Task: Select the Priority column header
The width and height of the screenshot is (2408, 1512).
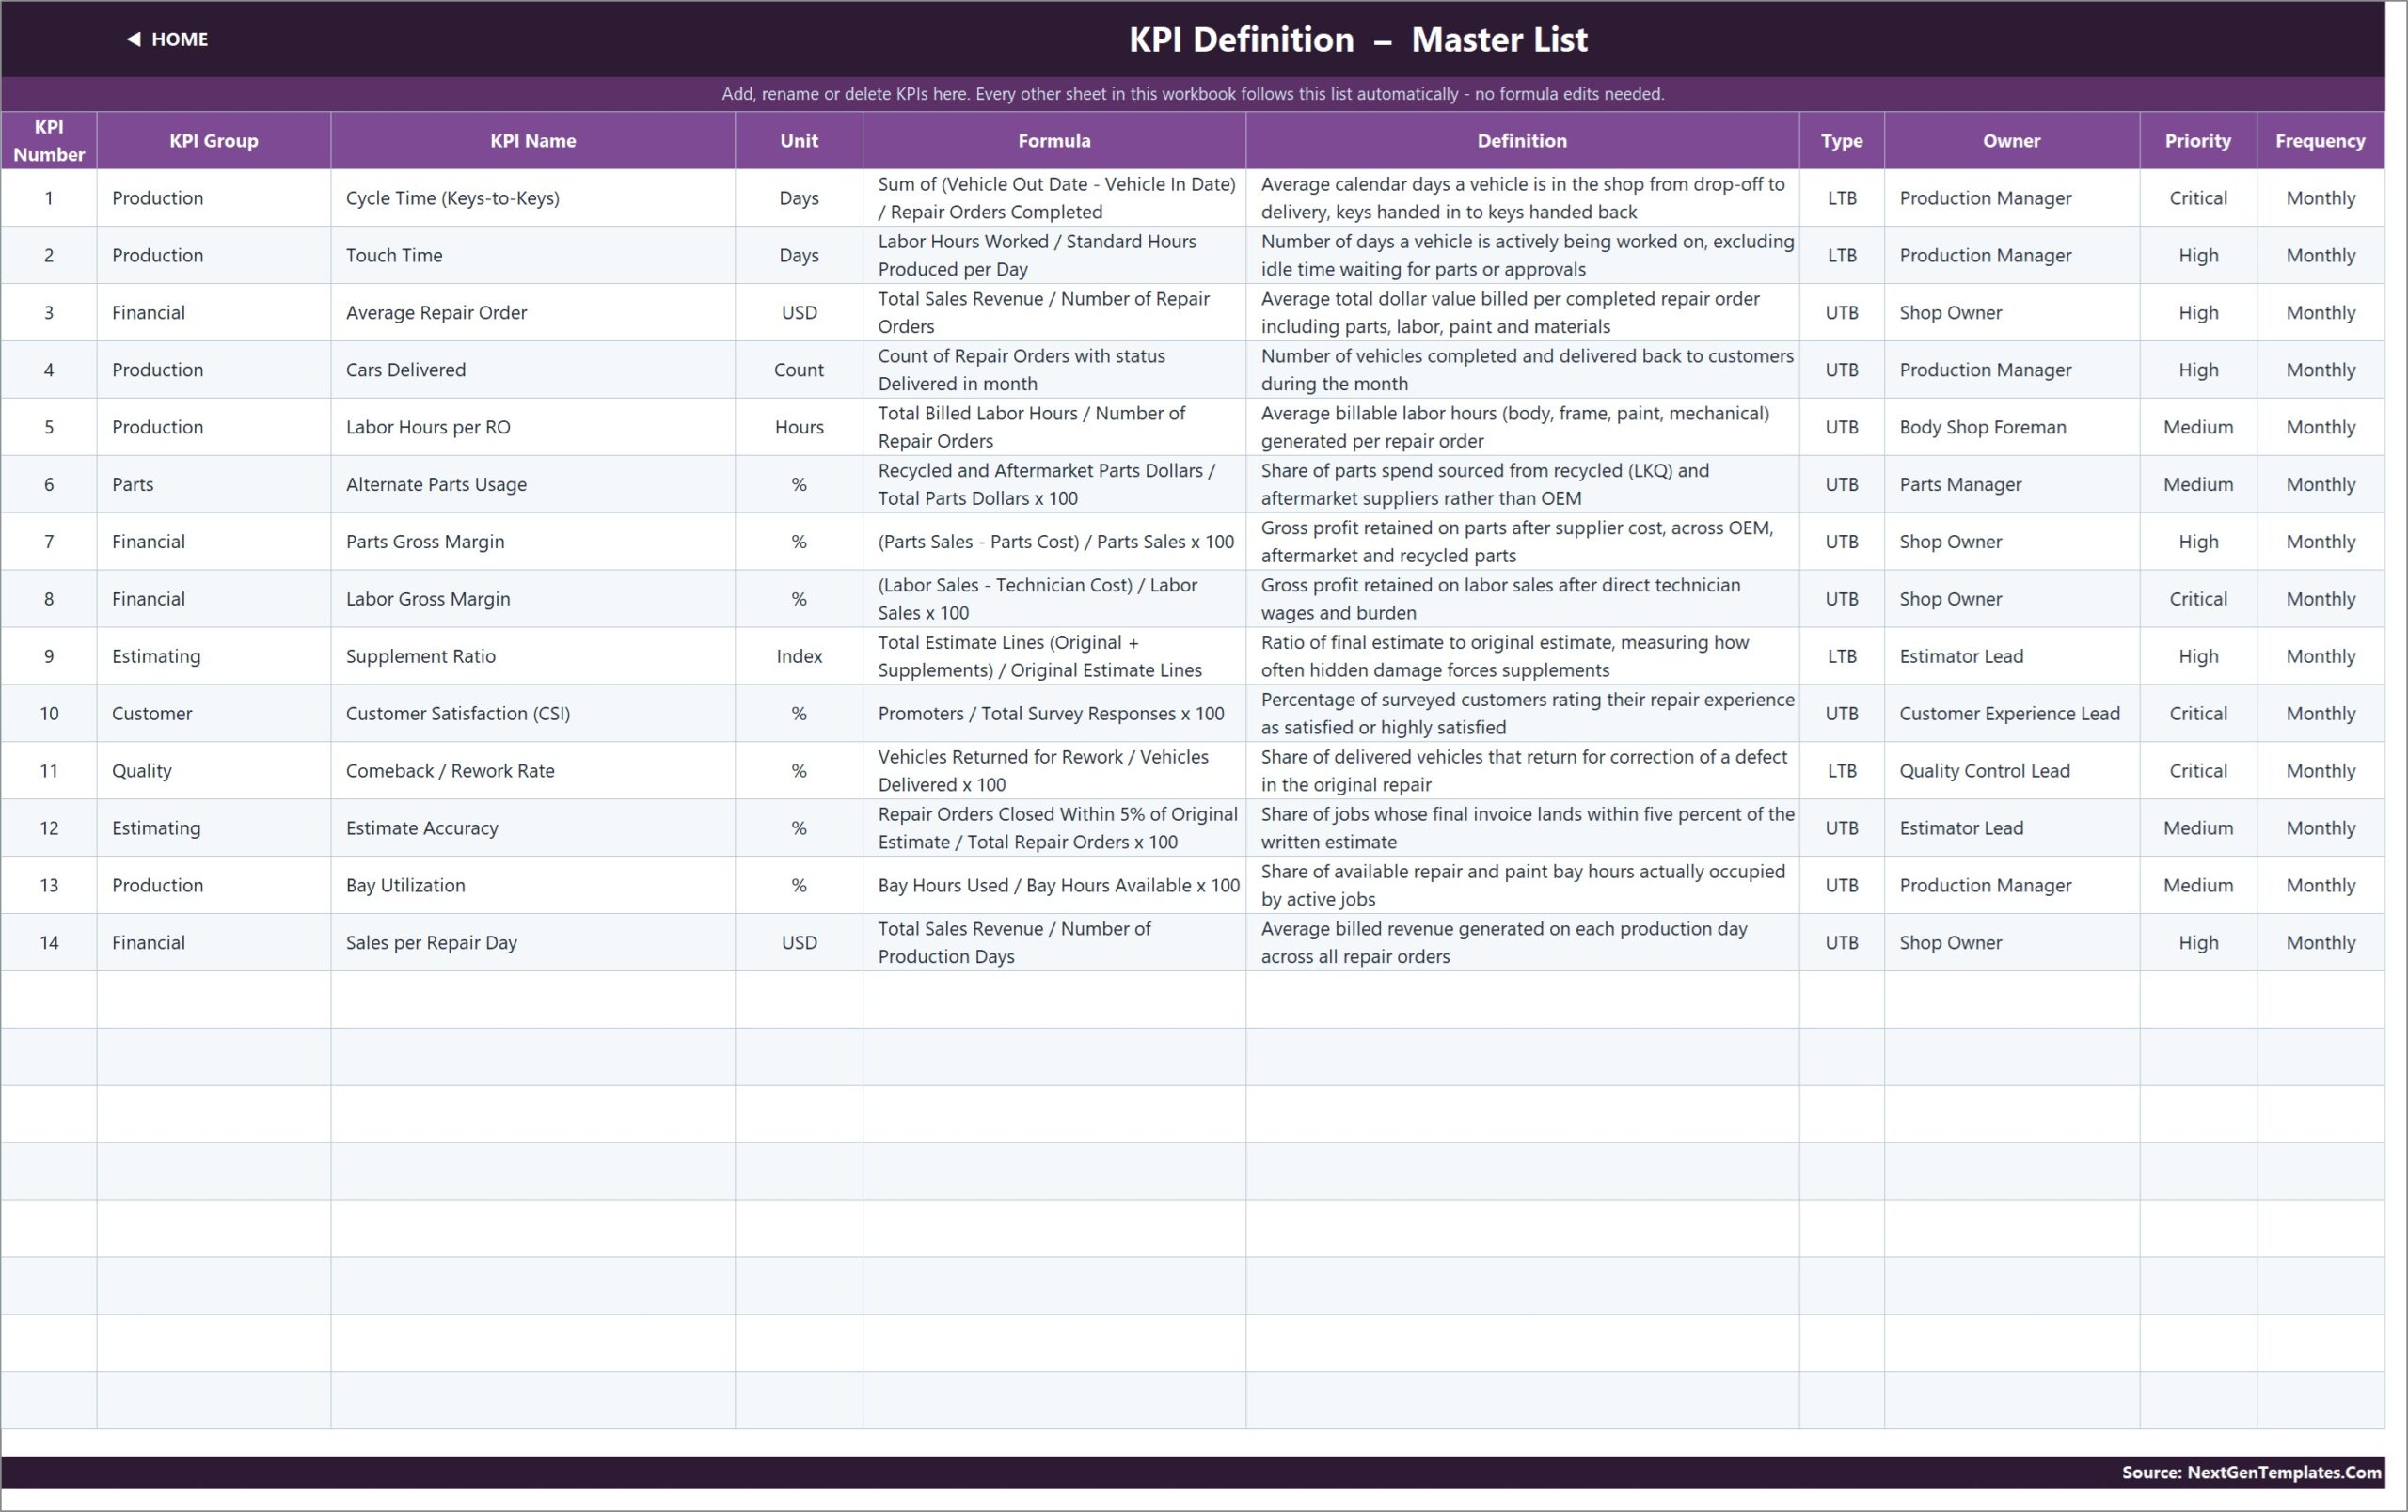Action: pos(2198,140)
